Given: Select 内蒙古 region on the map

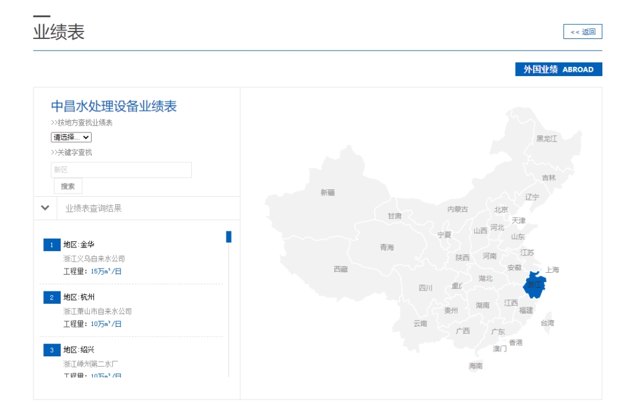Looking at the screenshot, I should [x=457, y=209].
